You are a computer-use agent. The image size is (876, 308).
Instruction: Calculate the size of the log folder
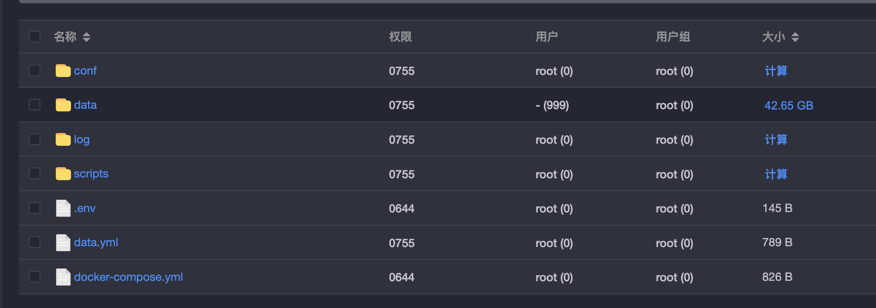point(776,140)
